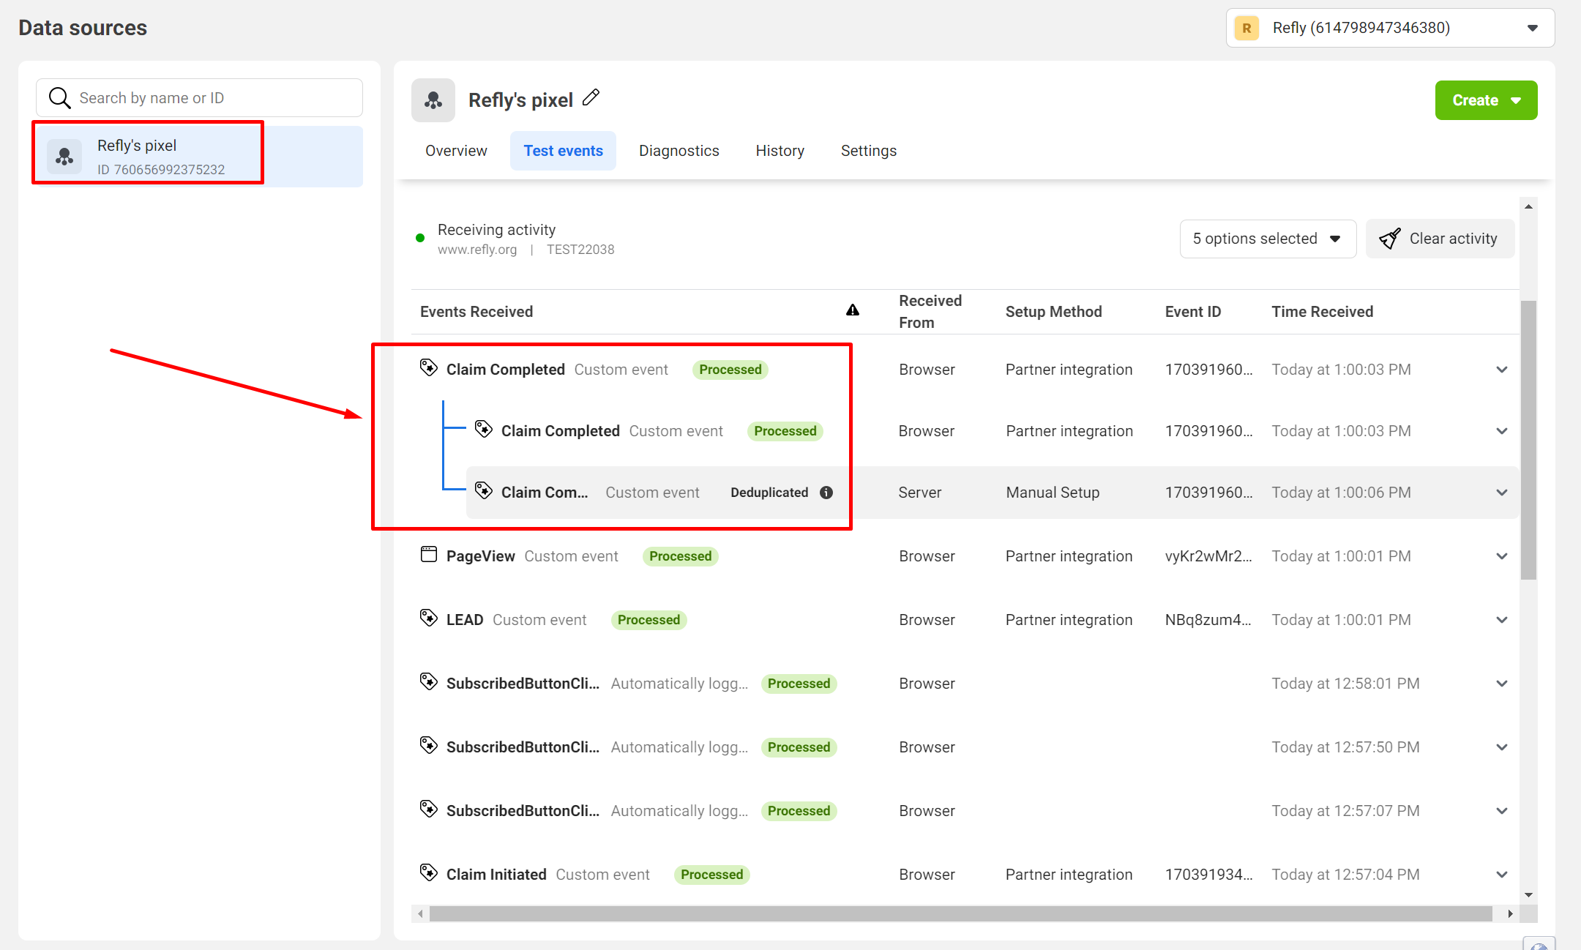
Task: Select the Test events tab
Action: pyautogui.click(x=563, y=151)
